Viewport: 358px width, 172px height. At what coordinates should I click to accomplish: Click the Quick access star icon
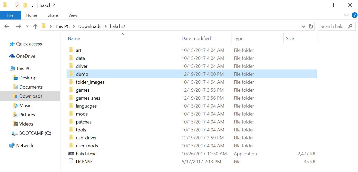12,44
